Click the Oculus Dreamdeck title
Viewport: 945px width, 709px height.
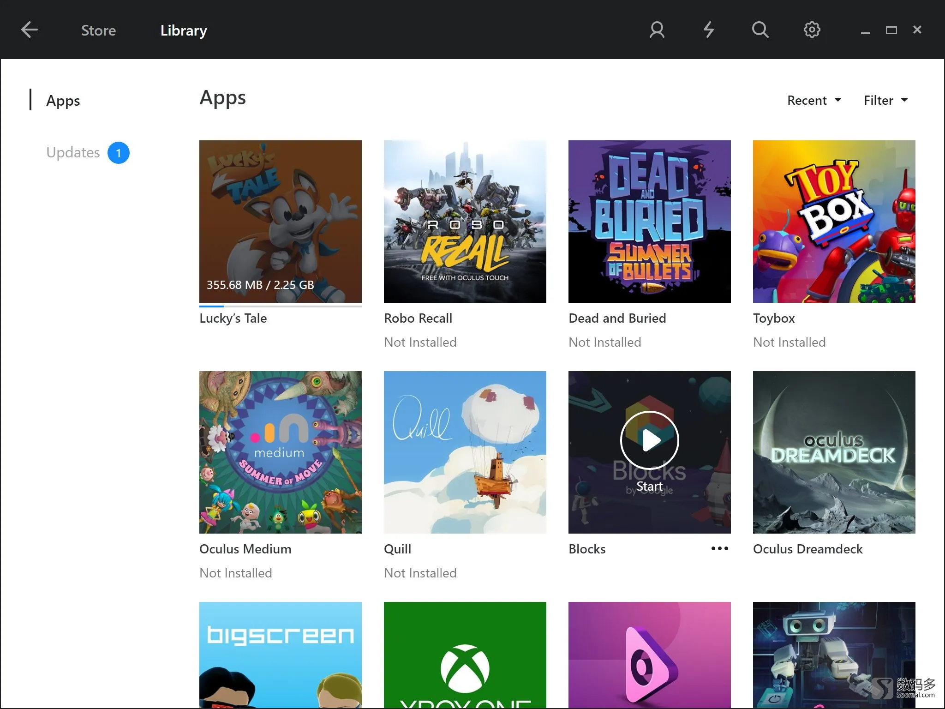807,549
